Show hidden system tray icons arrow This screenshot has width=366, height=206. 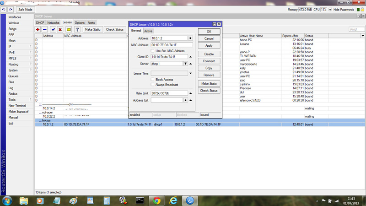coord(317,201)
